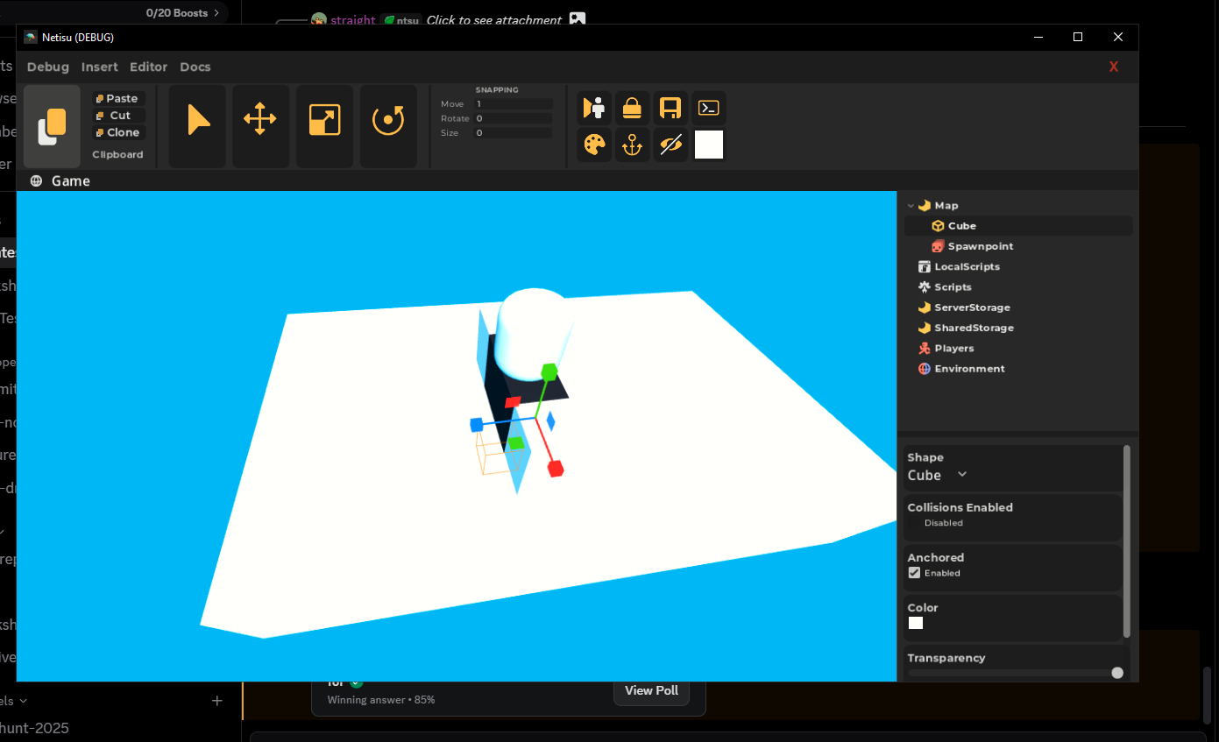Viewport: 1219px width, 742px height.
Task: Enable the Collisions Enabled checkbox
Action: tap(915, 523)
